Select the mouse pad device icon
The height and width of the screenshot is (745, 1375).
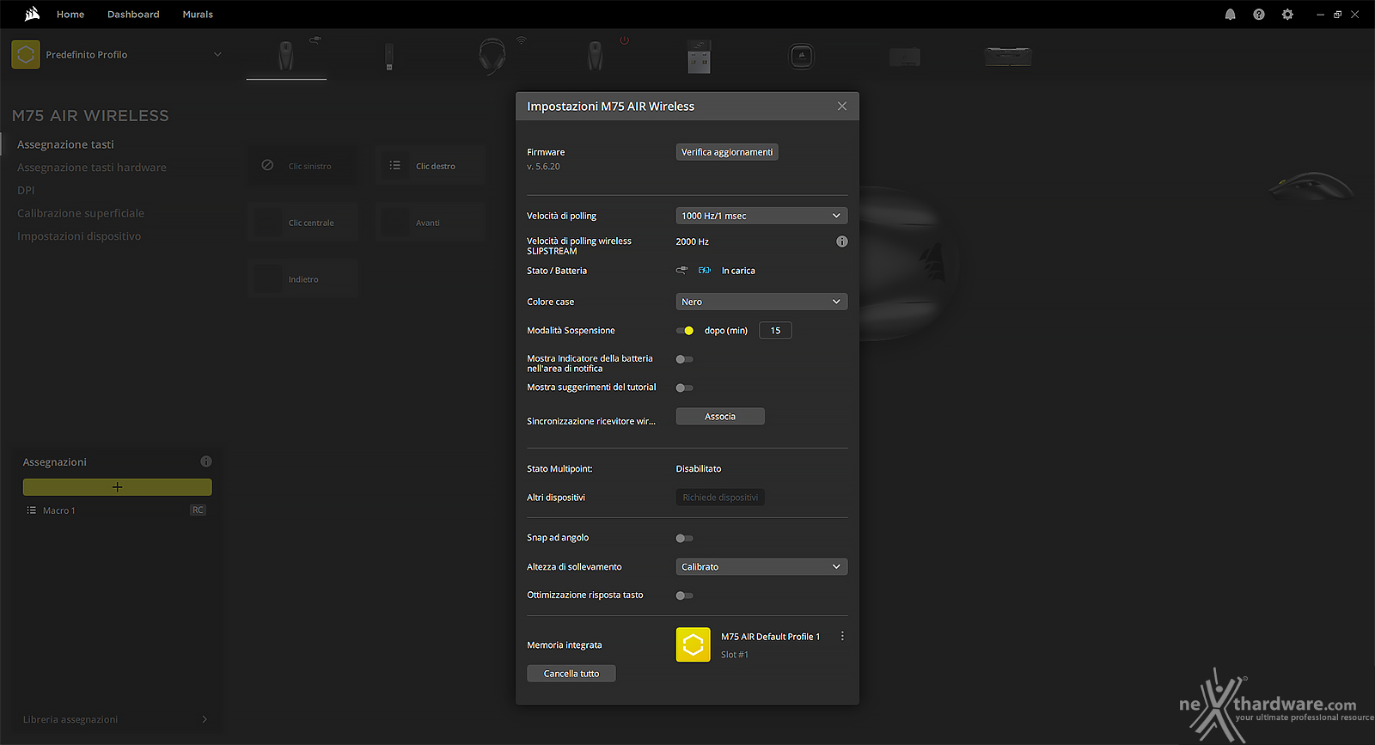click(905, 58)
